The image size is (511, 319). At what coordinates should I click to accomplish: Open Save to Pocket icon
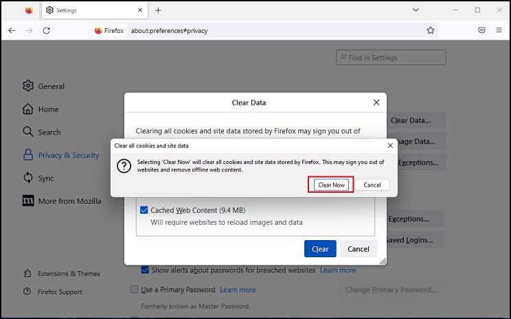[481, 30]
